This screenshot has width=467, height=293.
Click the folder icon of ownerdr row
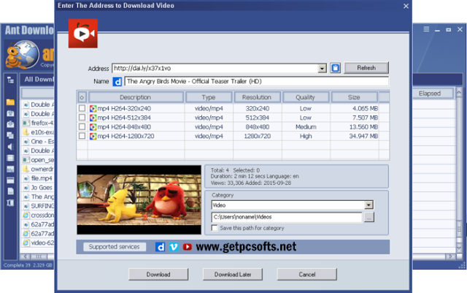click(26, 170)
